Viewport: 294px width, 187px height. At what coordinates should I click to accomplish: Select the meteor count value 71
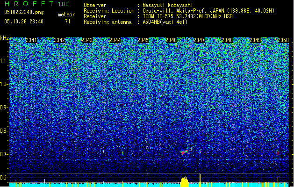click(x=68, y=22)
